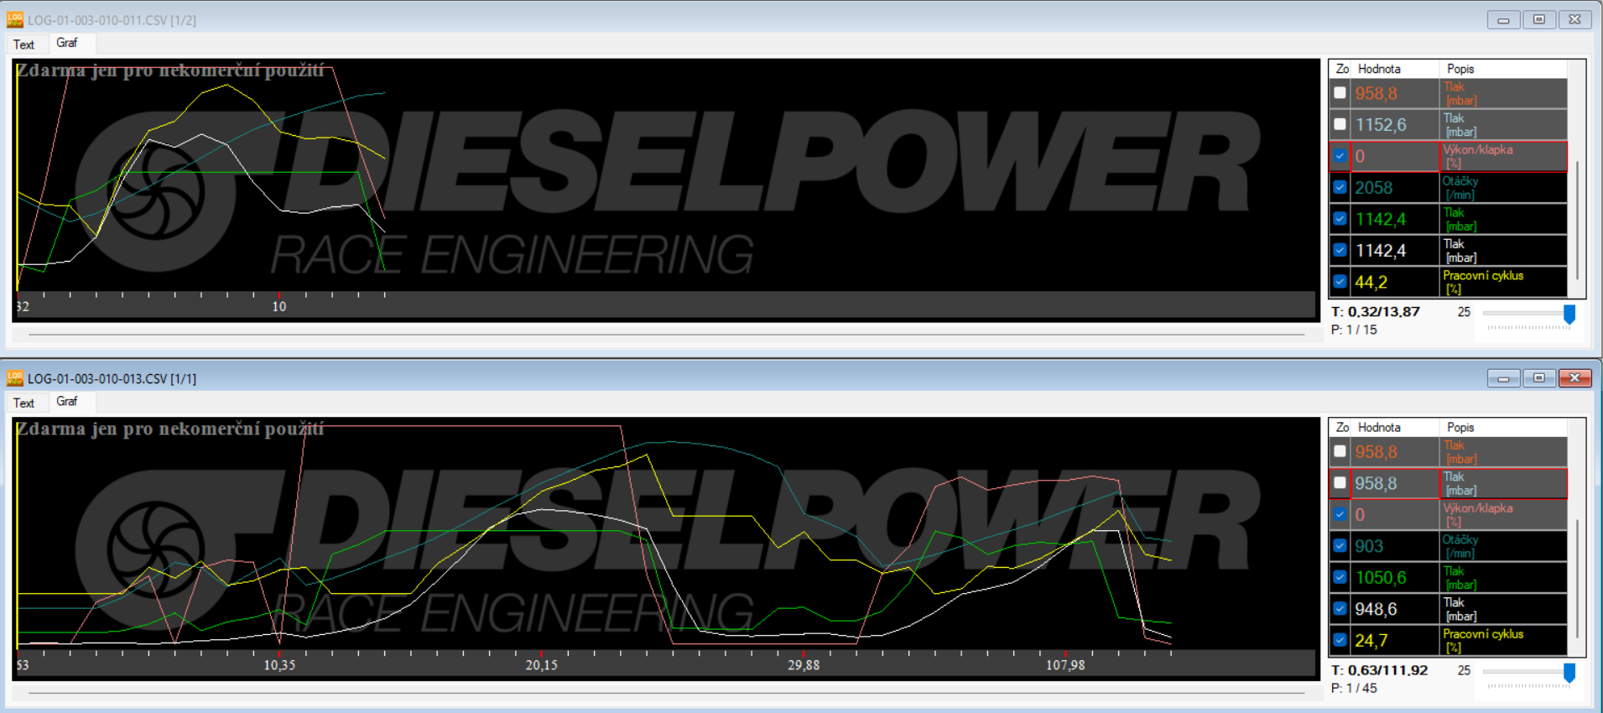
Task: Click the P: 1 / 45 page readout
Action: 1354,688
